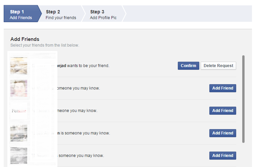Click Add Friend in the last visible row
The width and height of the screenshot is (259, 167).
tap(222, 156)
